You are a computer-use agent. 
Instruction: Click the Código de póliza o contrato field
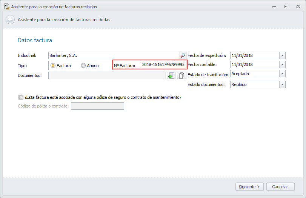click(x=97, y=106)
